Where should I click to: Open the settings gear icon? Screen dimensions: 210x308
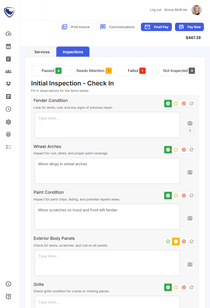pyautogui.click(x=8, y=122)
